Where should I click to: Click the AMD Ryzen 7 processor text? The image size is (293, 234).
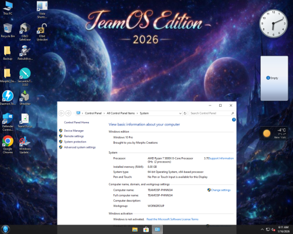[x=171, y=158]
